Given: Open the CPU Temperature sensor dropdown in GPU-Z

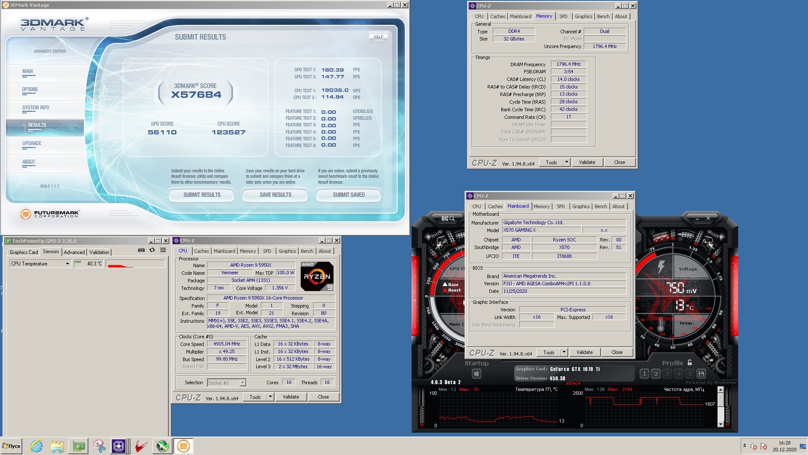Looking at the screenshot, I should (67, 264).
